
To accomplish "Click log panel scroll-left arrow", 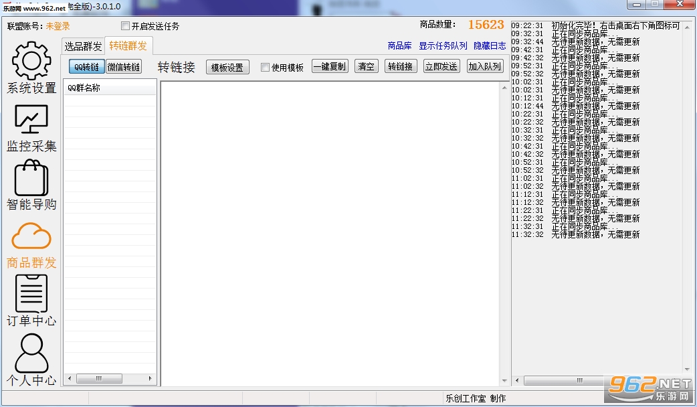I will click(517, 380).
